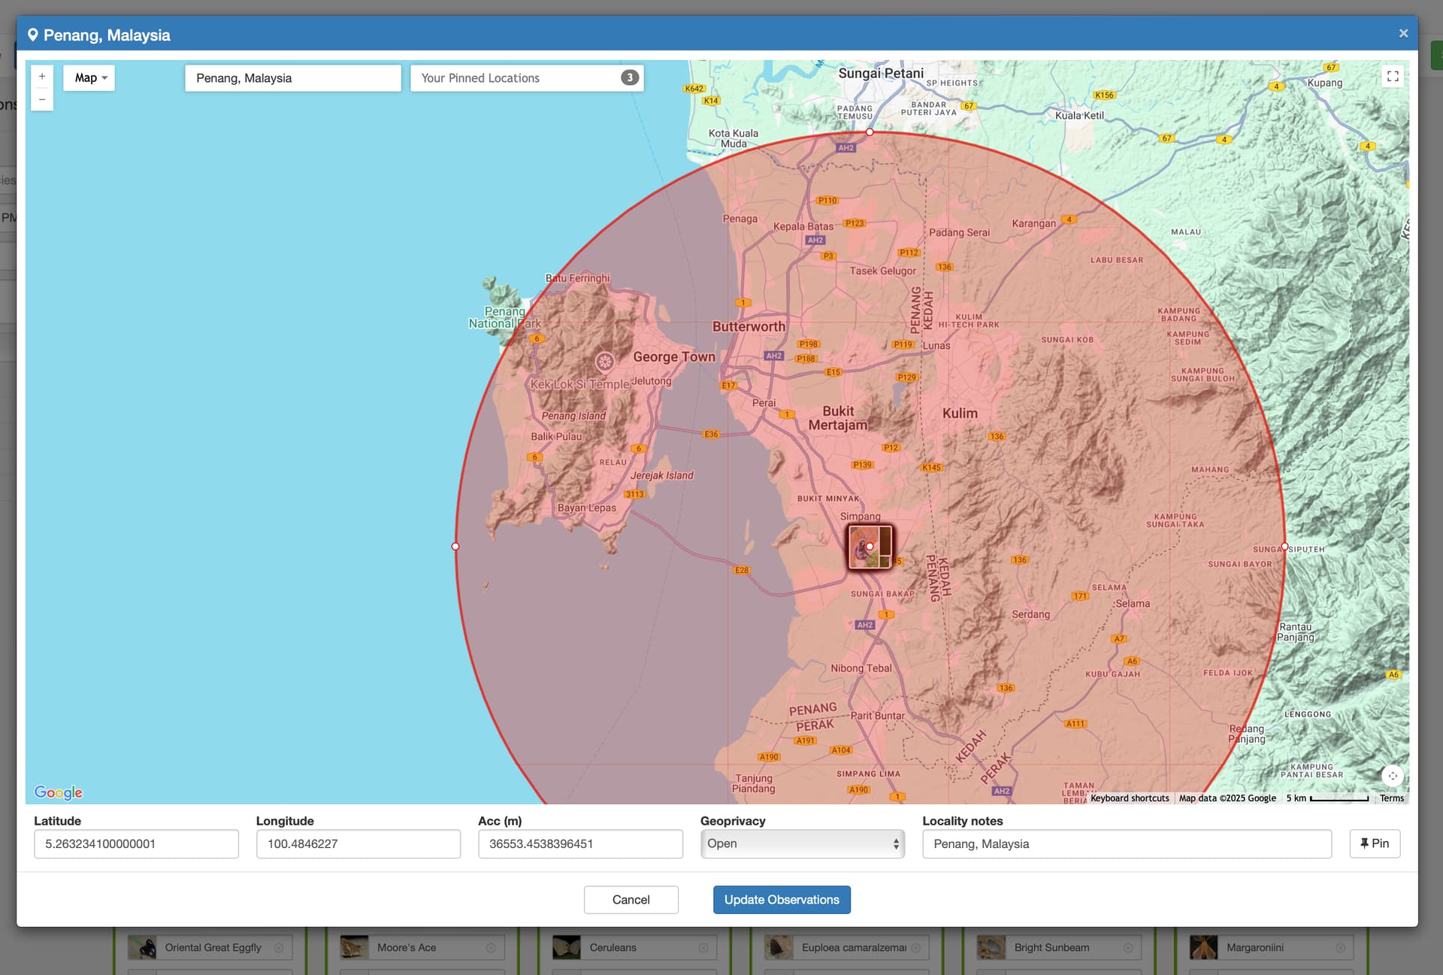The image size is (1443, 975).
Task: Open the Map type dropdown
Action: 90,78
